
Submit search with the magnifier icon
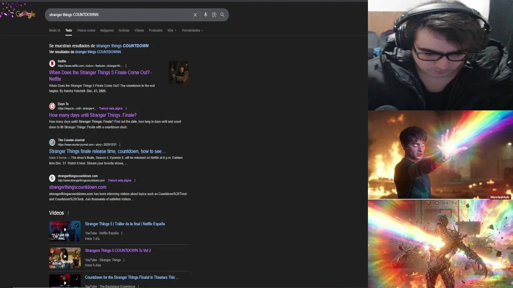(x=222, y=15)
